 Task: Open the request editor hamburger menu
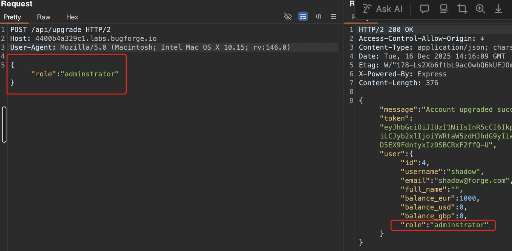click(x=334, y=17)
